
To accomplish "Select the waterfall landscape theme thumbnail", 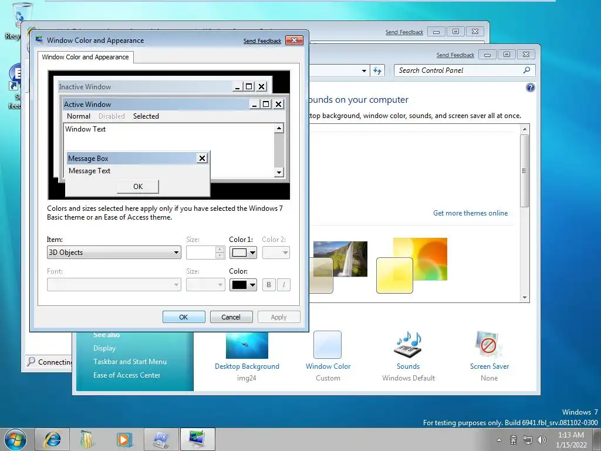I will tap(340, 259).
